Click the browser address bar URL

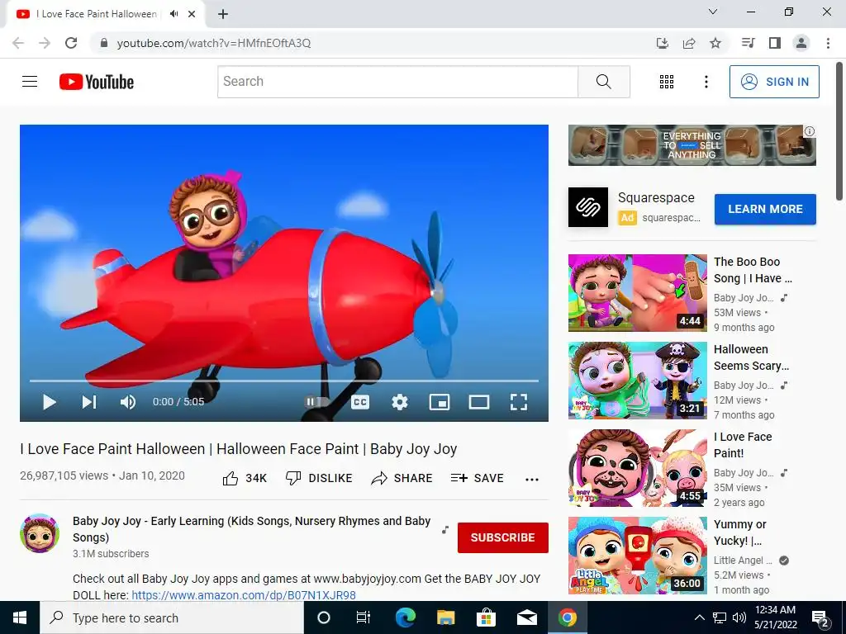pyautogui.click(x=214, y=43)
